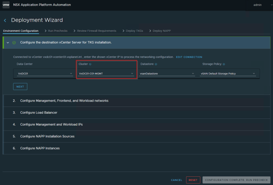Open the Cluster dropdown VxDC01-C01-MGMT

pos(106,74)
